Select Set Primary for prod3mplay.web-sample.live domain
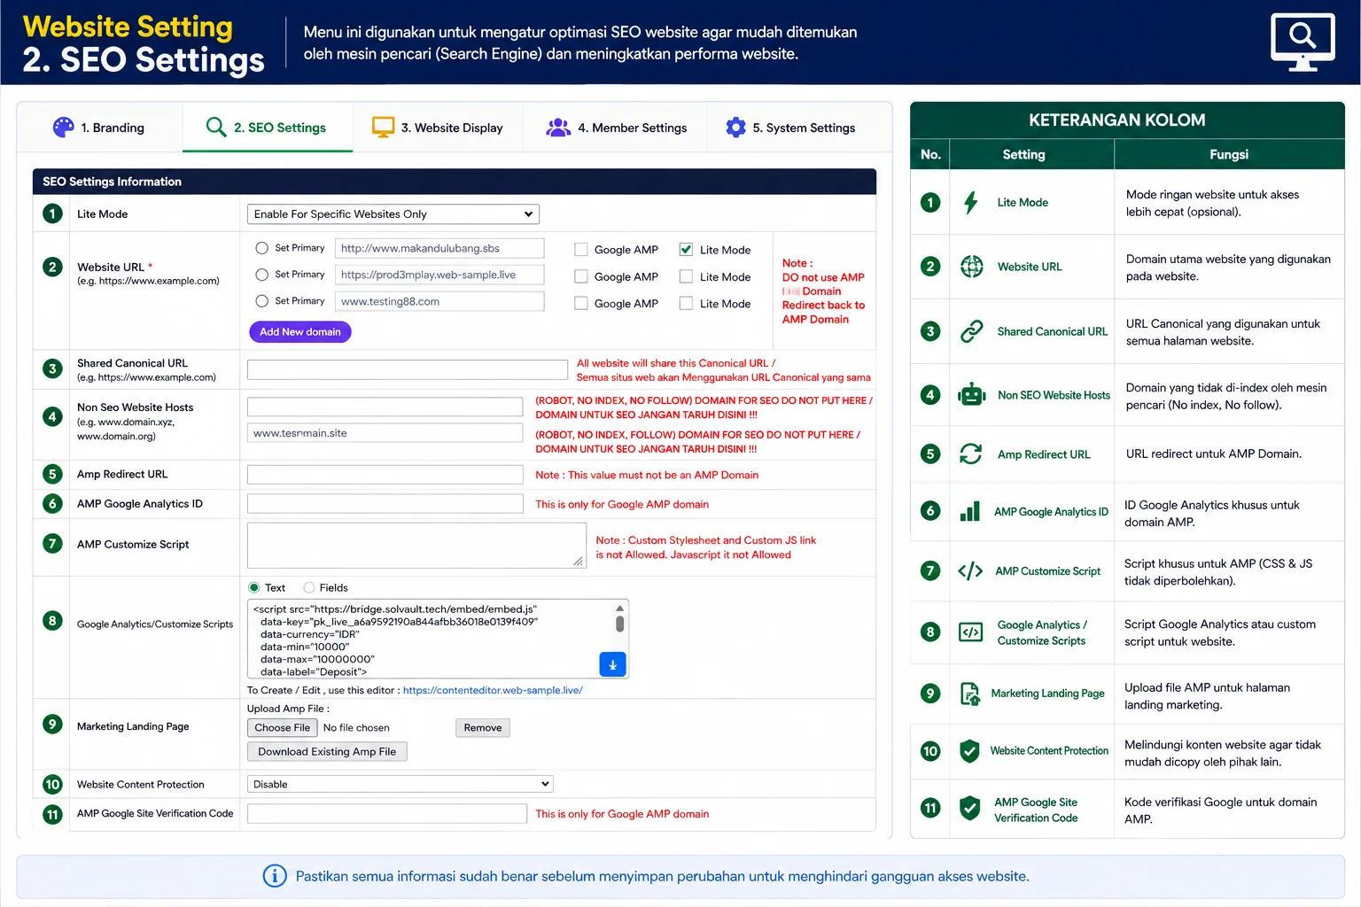Viewport: 1361px width, 907px height. (261, 275)
